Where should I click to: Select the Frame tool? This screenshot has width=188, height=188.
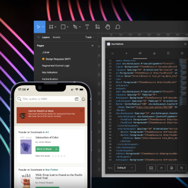pyautogui.click(x=51, y=27)
